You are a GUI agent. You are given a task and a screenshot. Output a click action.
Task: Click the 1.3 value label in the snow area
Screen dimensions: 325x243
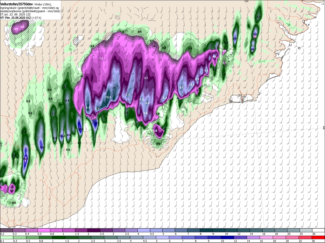click(x=101, y=58)
